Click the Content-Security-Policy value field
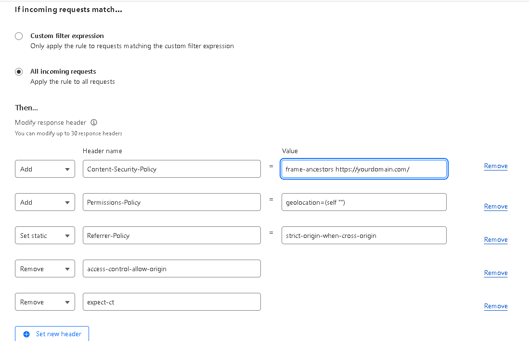Image resolution: width=529 pixels, height=341 pixels. [363, 169]
